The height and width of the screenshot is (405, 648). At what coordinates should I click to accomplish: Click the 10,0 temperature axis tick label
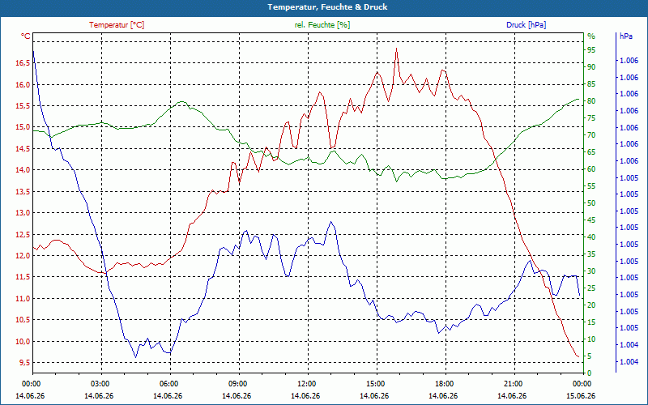[x=23, y=341]
